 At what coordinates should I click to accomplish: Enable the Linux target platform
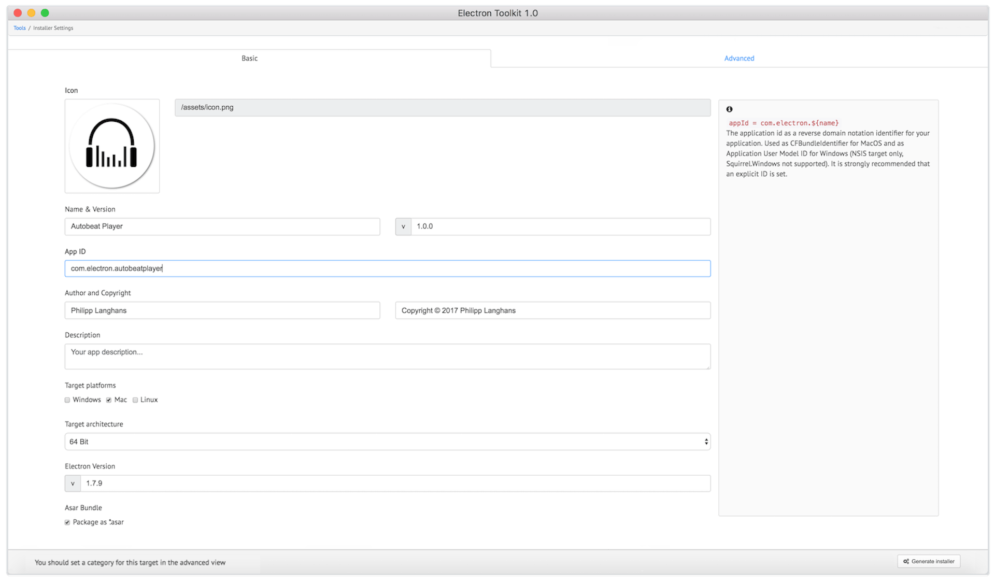[135, 400]
